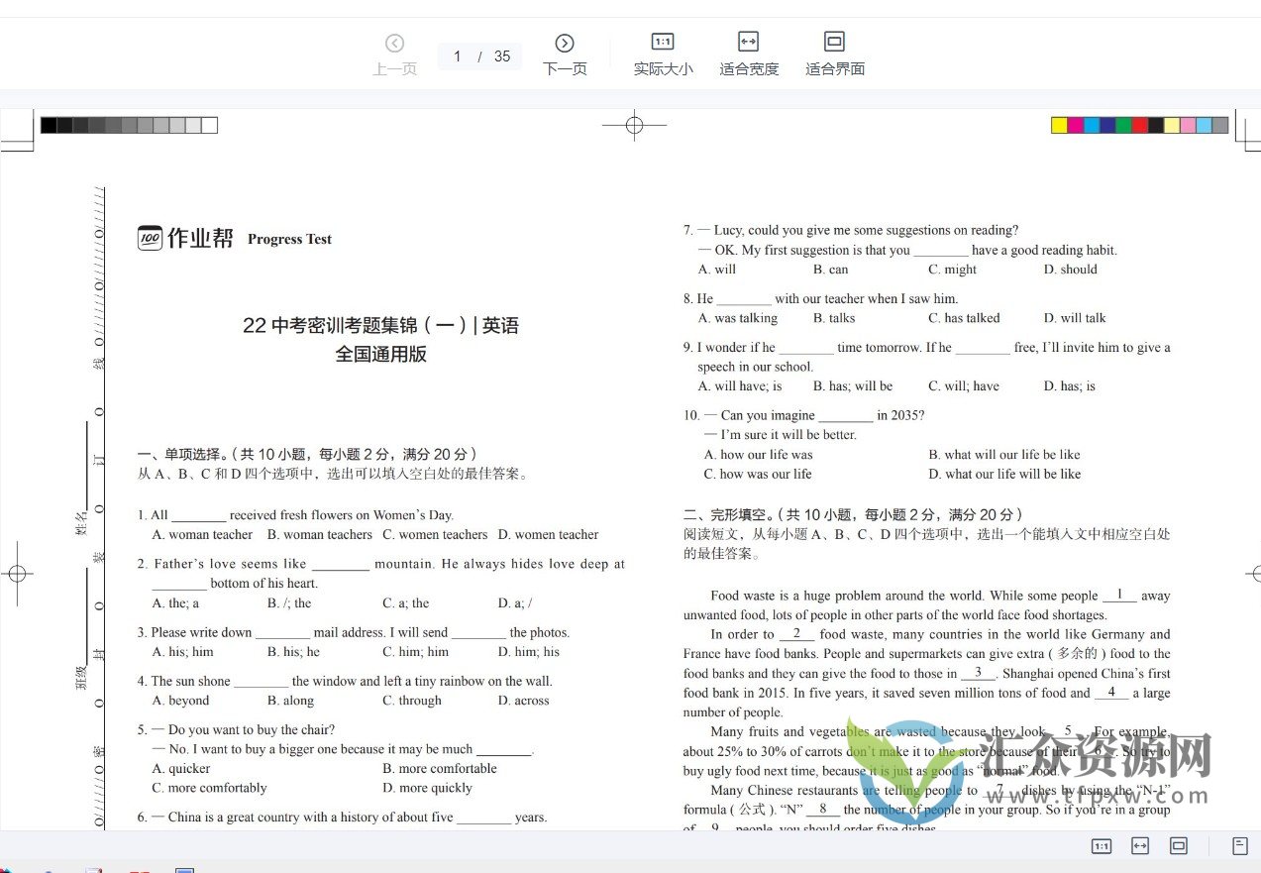Viewport: 1261px width, 873px height.
Task: Click the fit-page icon in bottom-right toolbar
Action: point(1178,846)
